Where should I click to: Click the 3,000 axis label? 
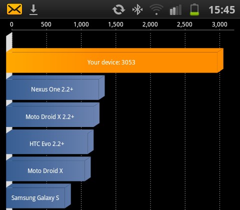click(x=219, y=24)
